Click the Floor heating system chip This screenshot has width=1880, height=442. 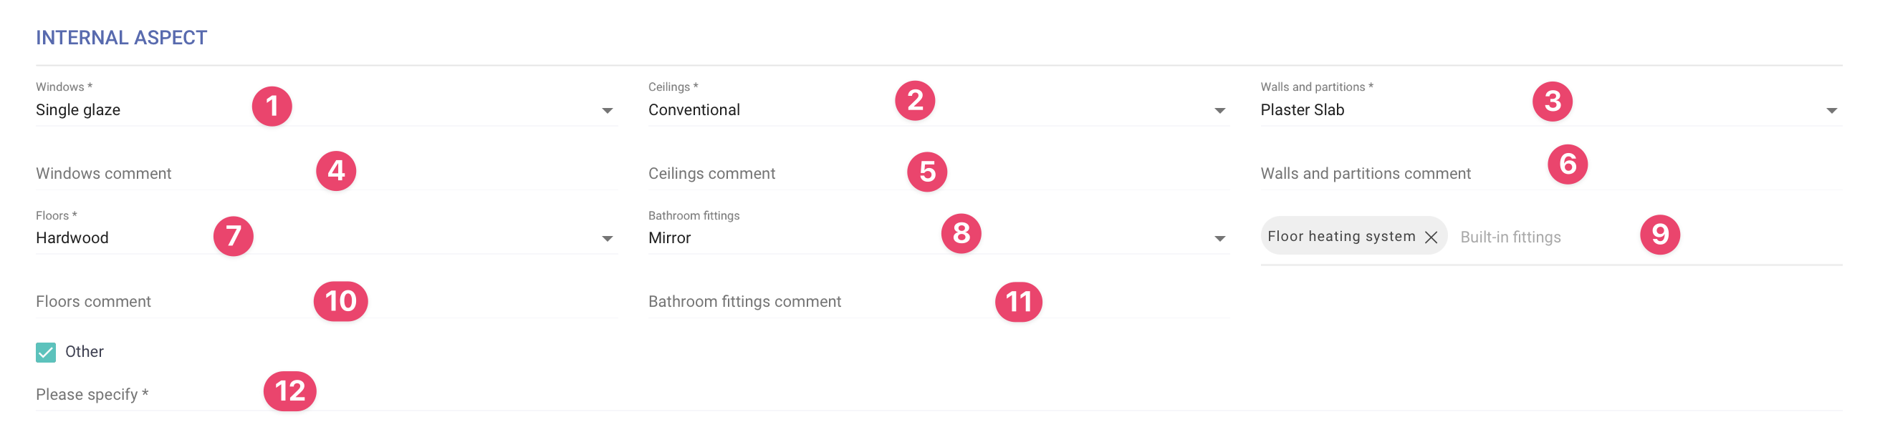point(1341,237)
